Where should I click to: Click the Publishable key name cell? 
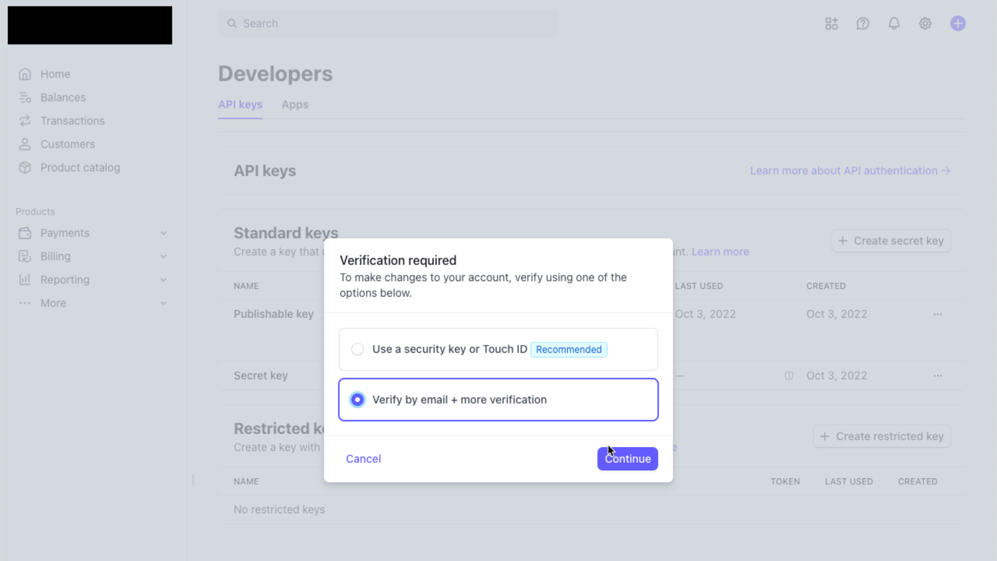pos(273,314)
